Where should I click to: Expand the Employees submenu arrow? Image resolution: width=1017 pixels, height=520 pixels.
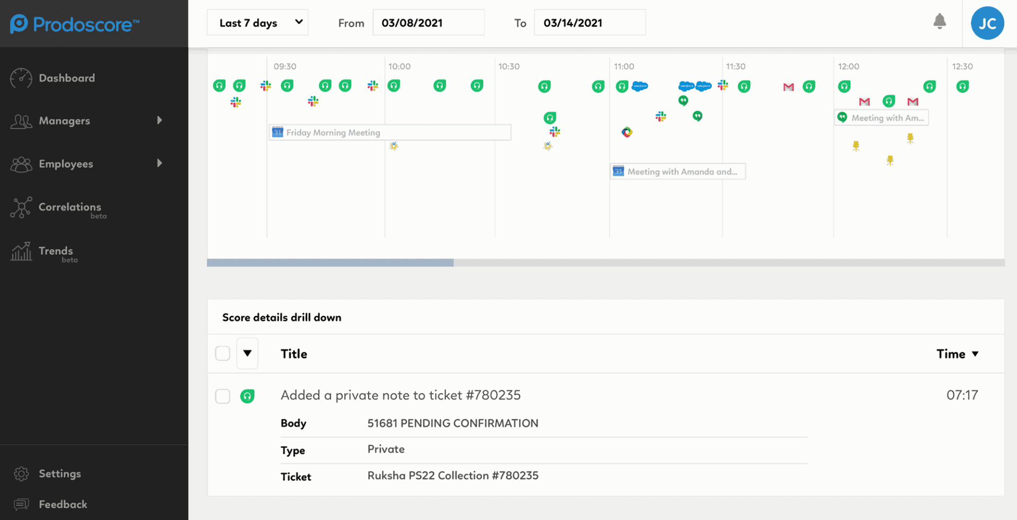click(x=159, y=163)
